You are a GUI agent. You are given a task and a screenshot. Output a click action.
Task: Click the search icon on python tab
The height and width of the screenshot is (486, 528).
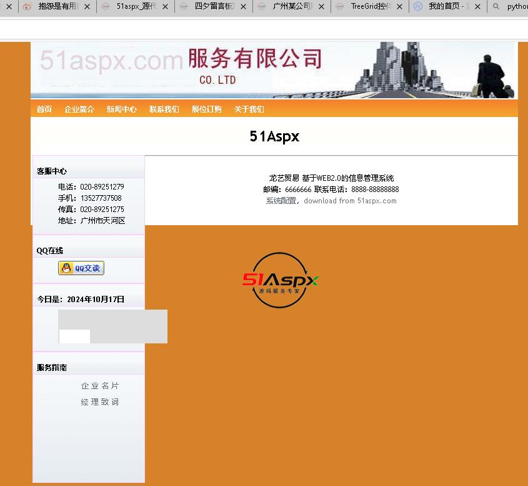[496, 6]
